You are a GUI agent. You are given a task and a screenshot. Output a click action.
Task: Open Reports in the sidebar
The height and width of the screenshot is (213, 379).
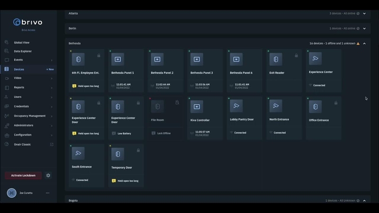tap(19, 88)
